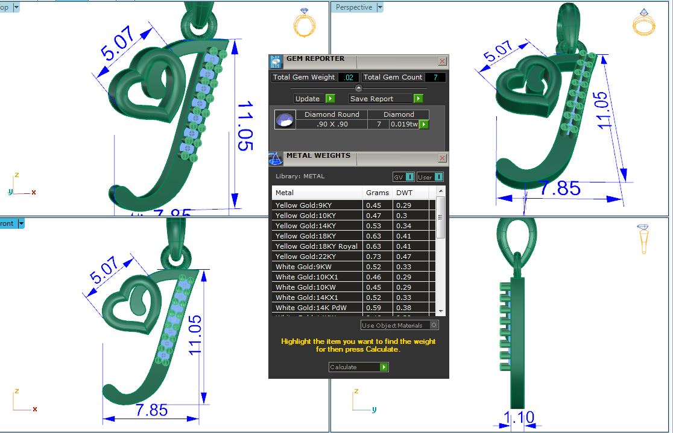Sort by the Grams column header
673x433 pixels.
(x=377, y=193)
